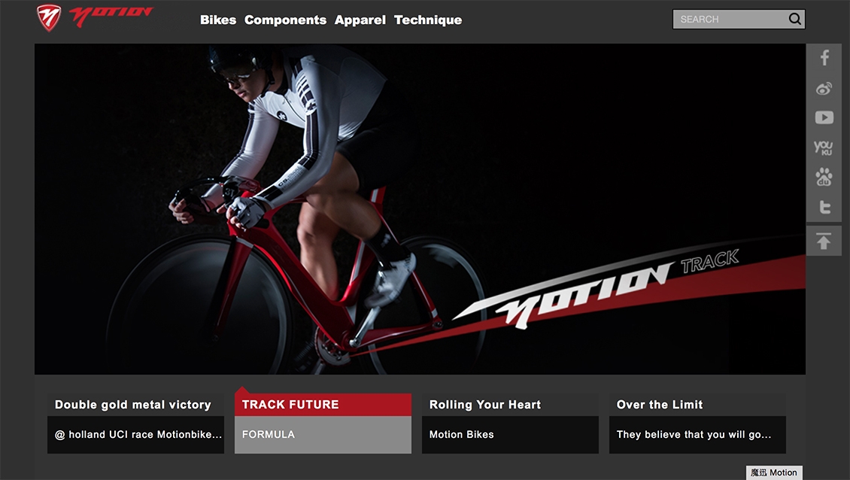Select the Over the Limit slide

(x=697, y=423)
